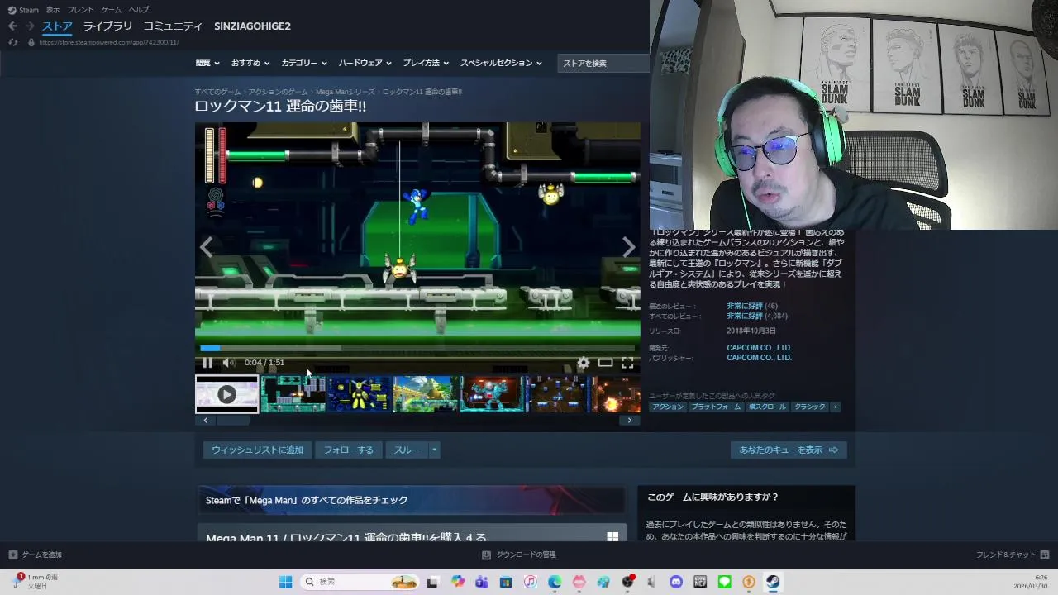Switch to the ライブラリ tab
Image resolution: width=1058 pixels, height=595 pixels.
click(107, 26)
